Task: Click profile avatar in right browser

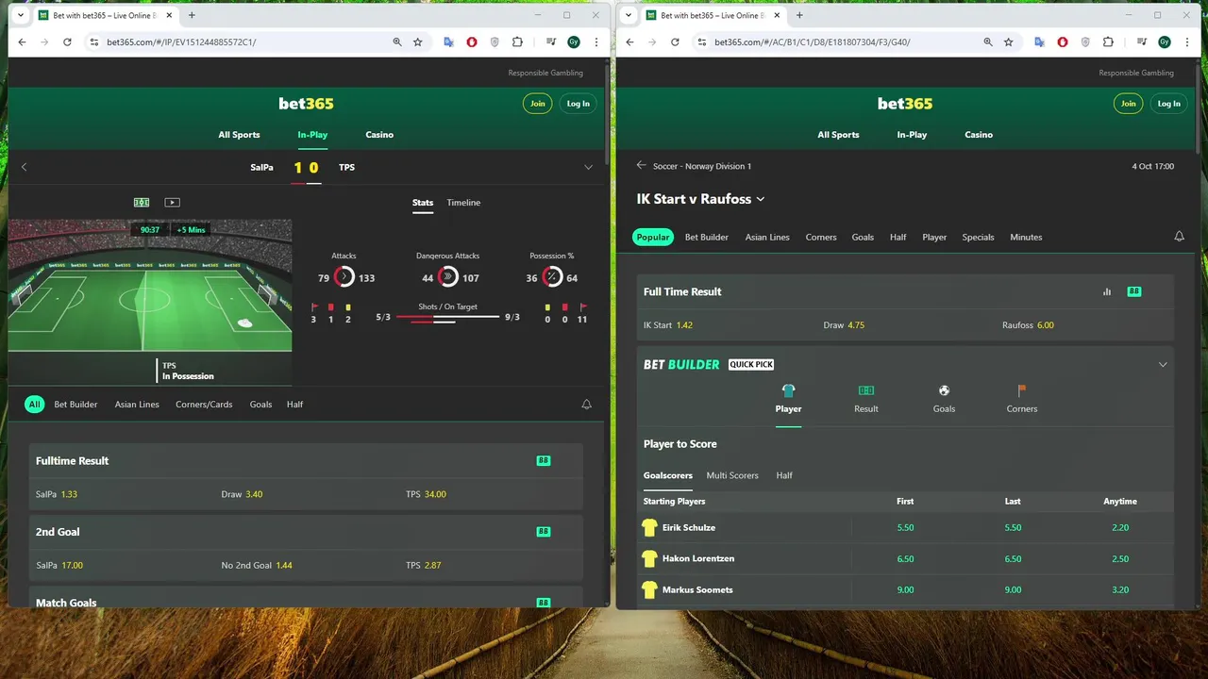Action: [x=1165, y=41]
